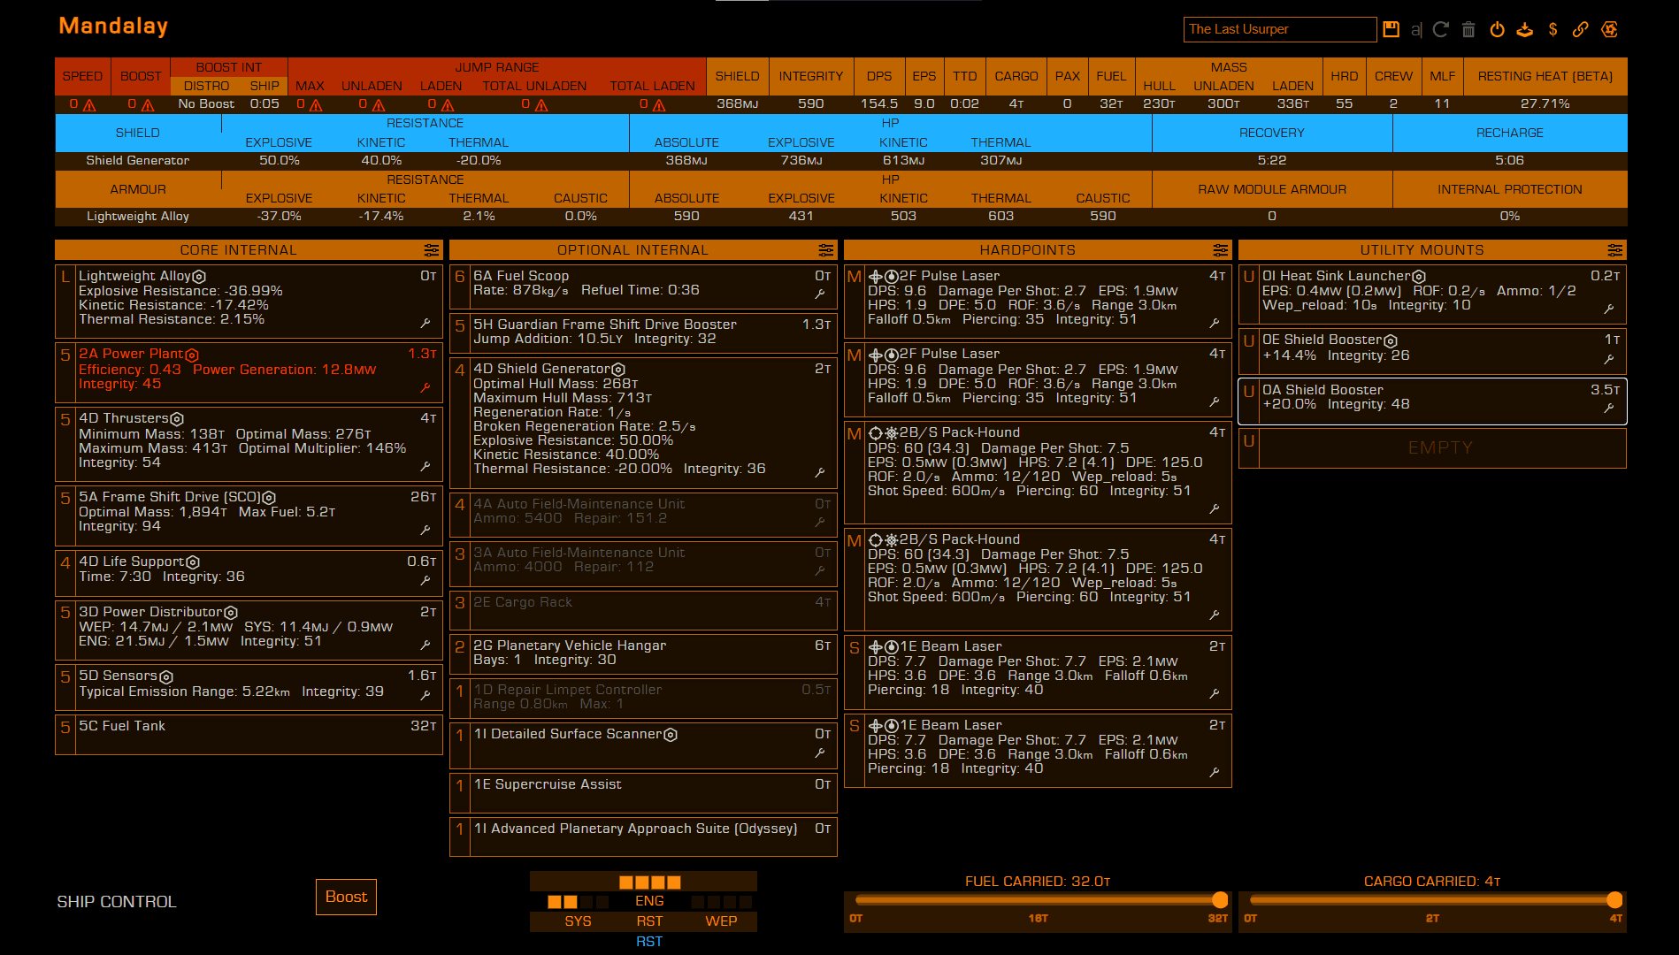Click the chain link permalink icon
1679x955 pixels.
[x=1580, y=29]
